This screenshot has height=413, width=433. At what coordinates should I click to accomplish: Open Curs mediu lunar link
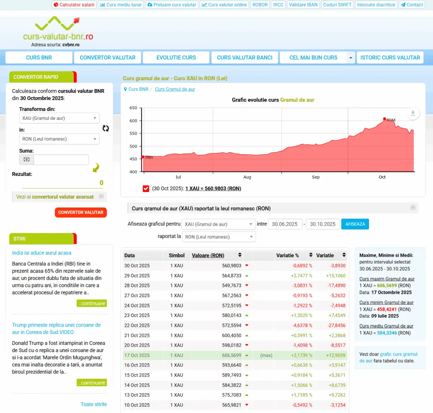[121, 5]
